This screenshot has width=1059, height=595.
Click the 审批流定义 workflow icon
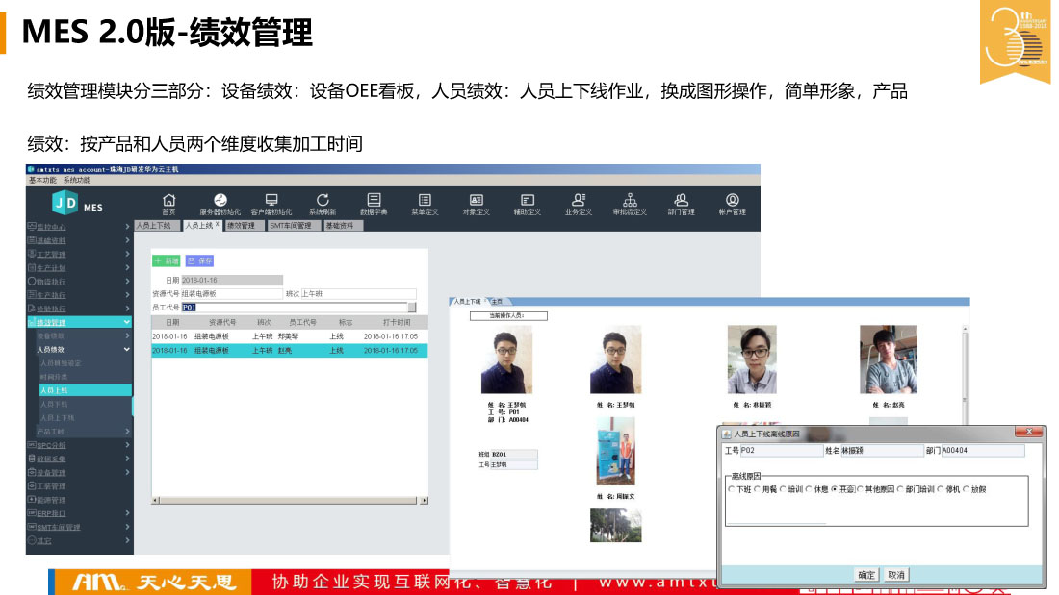(x=630, y=201)
